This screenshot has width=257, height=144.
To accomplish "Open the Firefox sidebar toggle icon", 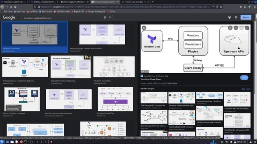I will point(245,7).
